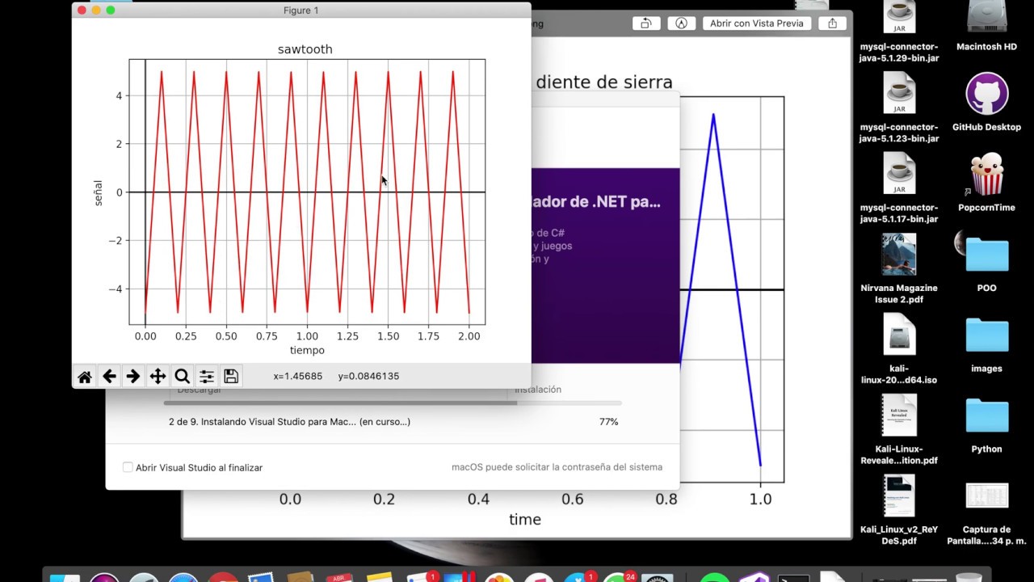Click '2 de 9. Instalando Visual Studio' status

pos(289,422)
